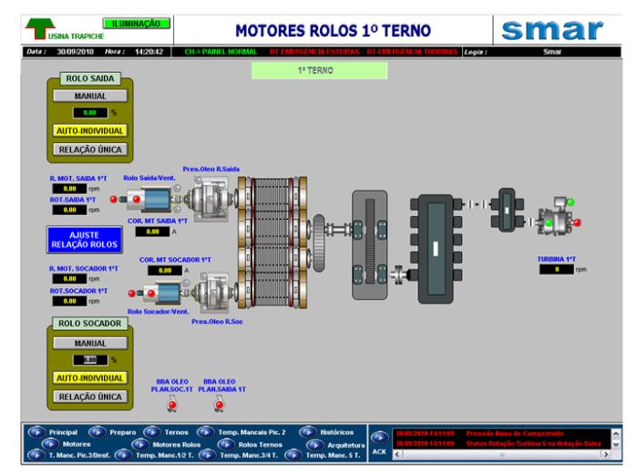Click the Rolo Saída percent value field

[90, 112]
